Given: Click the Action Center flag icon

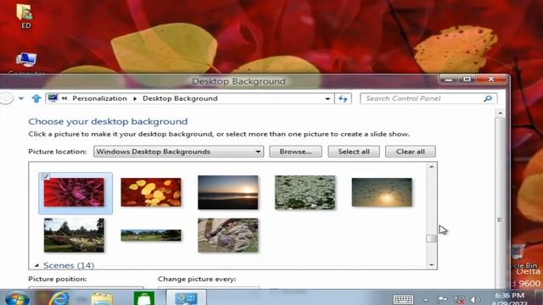Looking at the screenshot, I should [x=442, y=299].
